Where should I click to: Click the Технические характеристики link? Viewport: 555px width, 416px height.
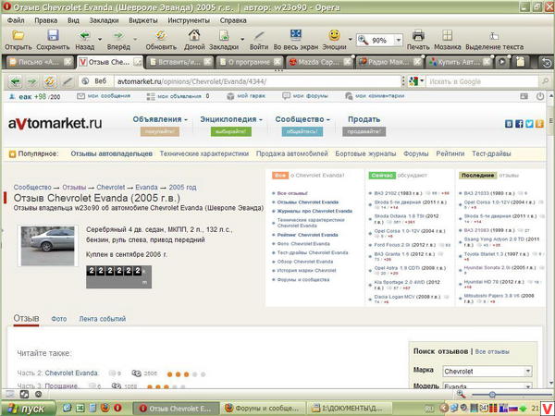coord(203,153)
